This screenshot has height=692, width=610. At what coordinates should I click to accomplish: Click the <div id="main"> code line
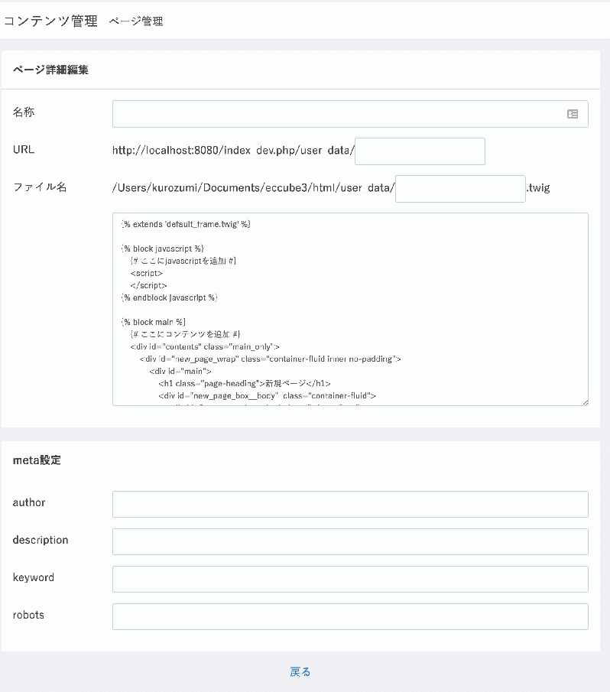coord(180,371)
